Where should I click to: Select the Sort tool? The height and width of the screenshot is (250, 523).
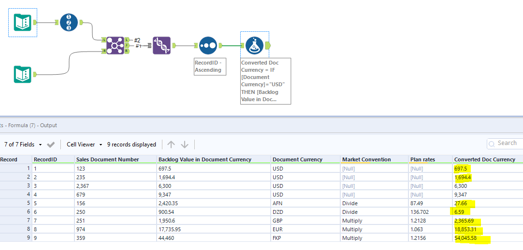208,45
